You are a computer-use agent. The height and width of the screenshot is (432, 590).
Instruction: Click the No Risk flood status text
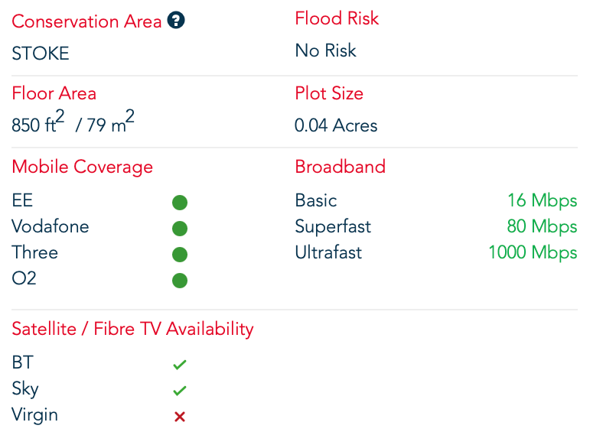pos(325,50)
